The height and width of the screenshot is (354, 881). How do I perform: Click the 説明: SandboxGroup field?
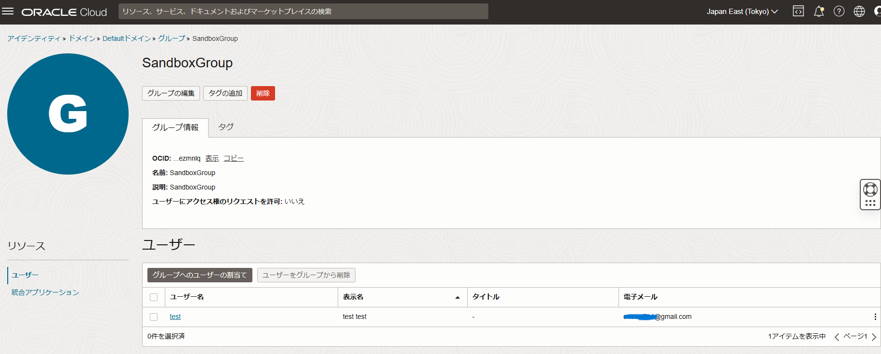pos(184,187)
